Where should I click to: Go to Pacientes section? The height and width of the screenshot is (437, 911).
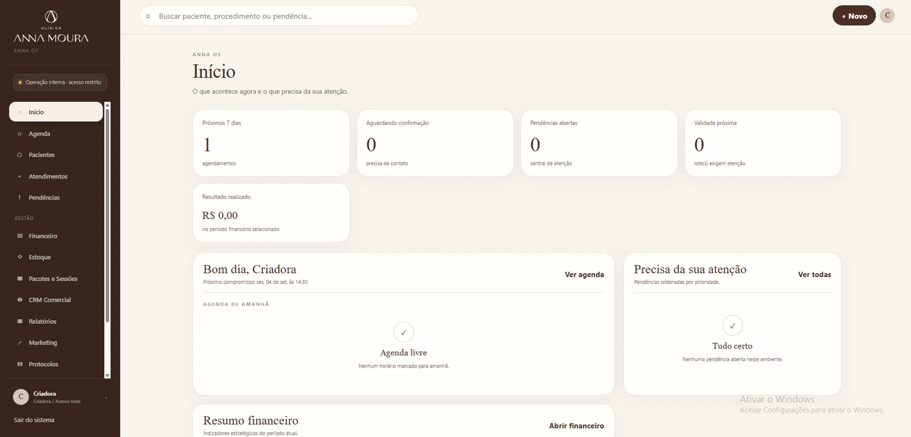tap(56, 155)
